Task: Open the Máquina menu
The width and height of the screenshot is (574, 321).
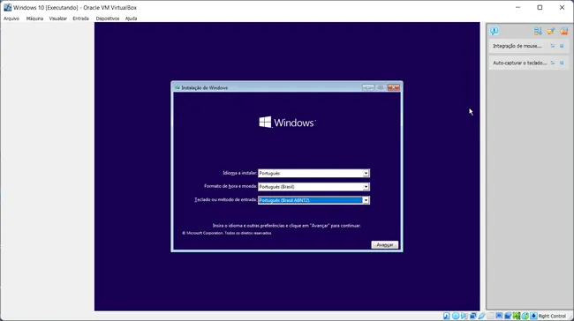Action: 34,19
